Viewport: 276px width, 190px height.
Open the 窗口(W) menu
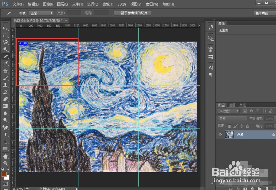[152, 4]
